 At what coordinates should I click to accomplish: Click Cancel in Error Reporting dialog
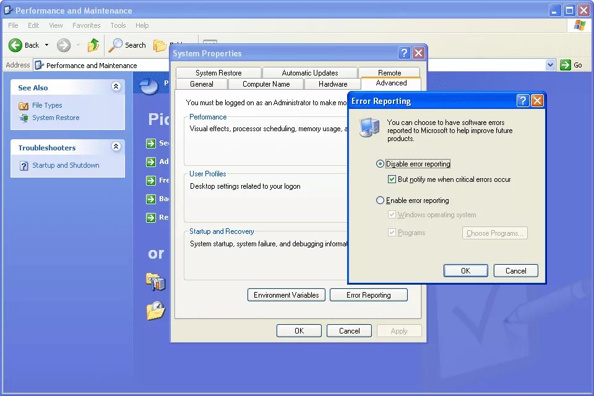[x=516, y=270]
